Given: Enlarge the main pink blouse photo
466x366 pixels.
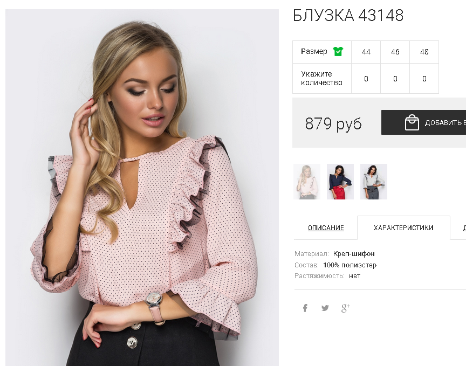Looking at the screenshot, I should 142,188.
